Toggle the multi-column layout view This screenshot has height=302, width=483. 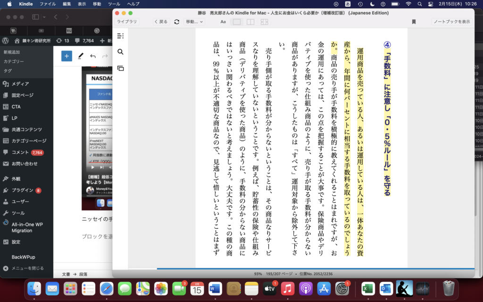(264, 22)
